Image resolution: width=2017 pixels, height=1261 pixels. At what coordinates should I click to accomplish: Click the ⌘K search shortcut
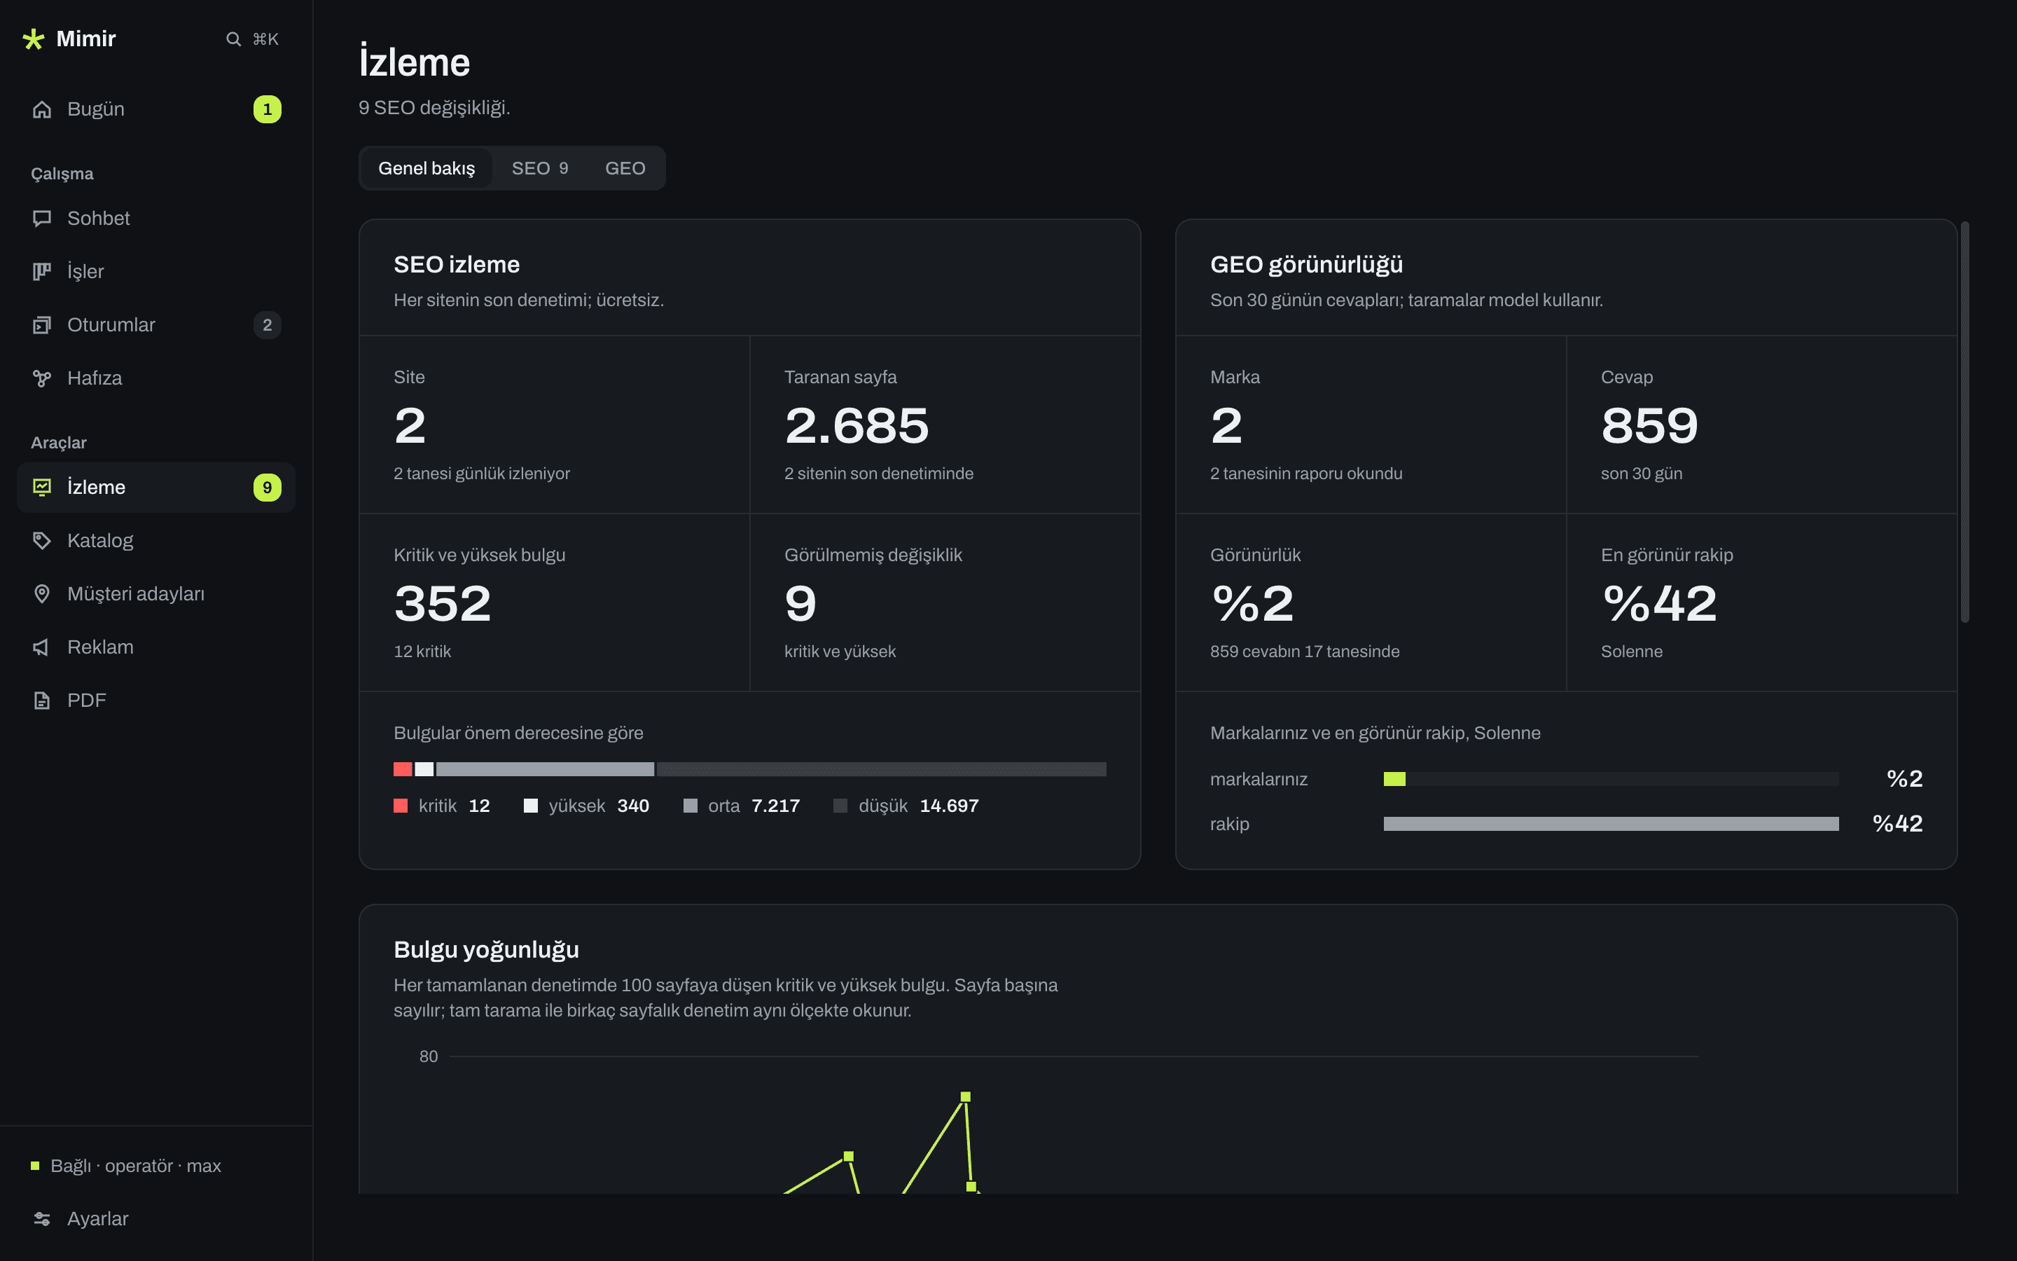[x=266, y=39]
